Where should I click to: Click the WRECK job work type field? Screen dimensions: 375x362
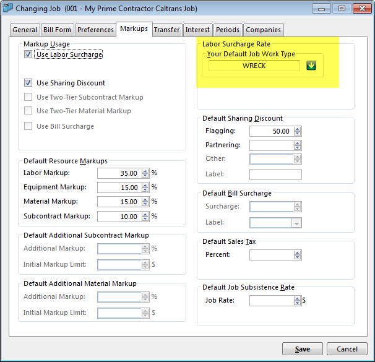[x=254, y=66]
